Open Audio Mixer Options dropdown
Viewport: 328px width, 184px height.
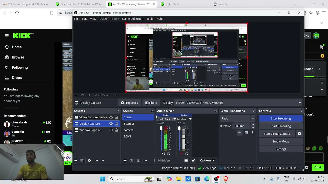click(208, 160)
